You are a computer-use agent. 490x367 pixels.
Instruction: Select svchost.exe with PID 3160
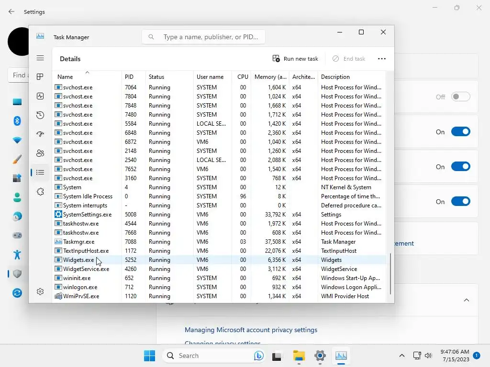(220, 178)
